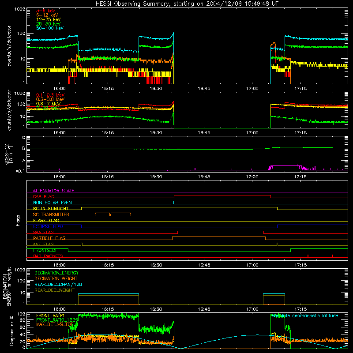Click the olive A4Z_FLAG label
Screen dimensions: 353x353
[43, 244]
